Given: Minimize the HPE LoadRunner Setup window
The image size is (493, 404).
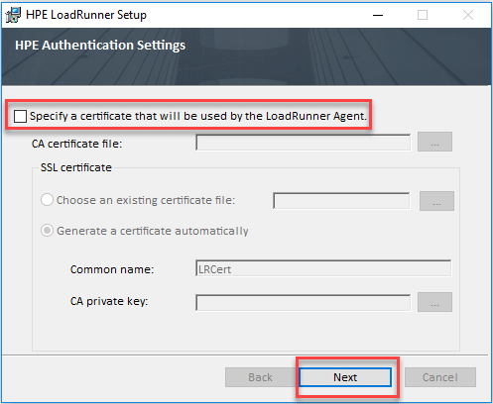Looking at the screenshot, I should tap(378, 15).
